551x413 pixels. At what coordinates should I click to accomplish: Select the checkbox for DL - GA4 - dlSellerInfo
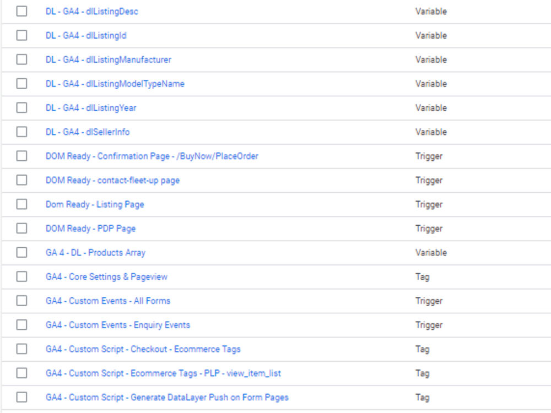21,132
